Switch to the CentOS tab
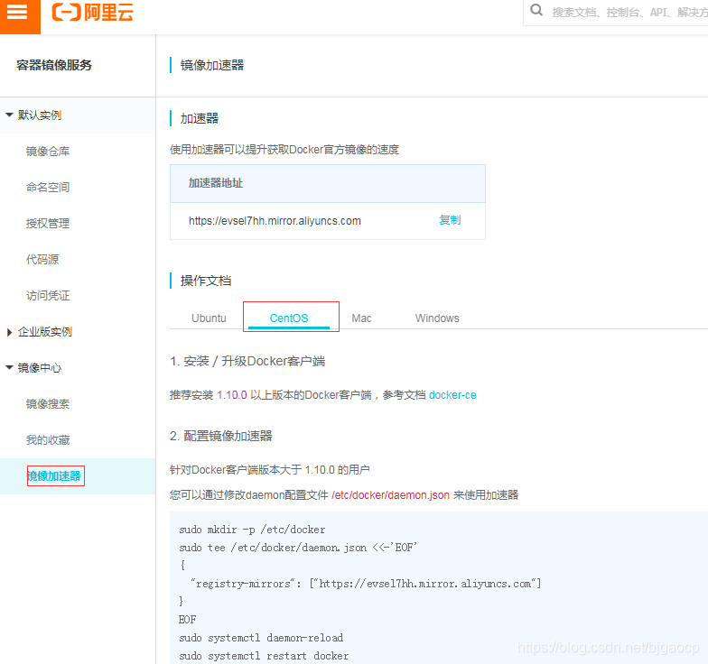Image resolution: width=708 pixels, height=664 pixels. pyautogui.click(x=289, y=318)
